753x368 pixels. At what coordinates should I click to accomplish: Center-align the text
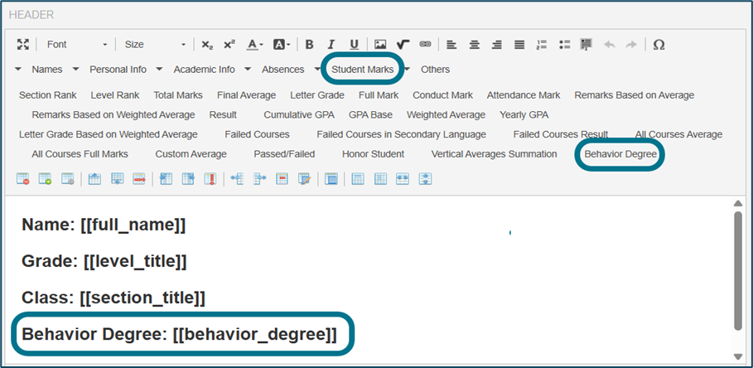point(475,44)
